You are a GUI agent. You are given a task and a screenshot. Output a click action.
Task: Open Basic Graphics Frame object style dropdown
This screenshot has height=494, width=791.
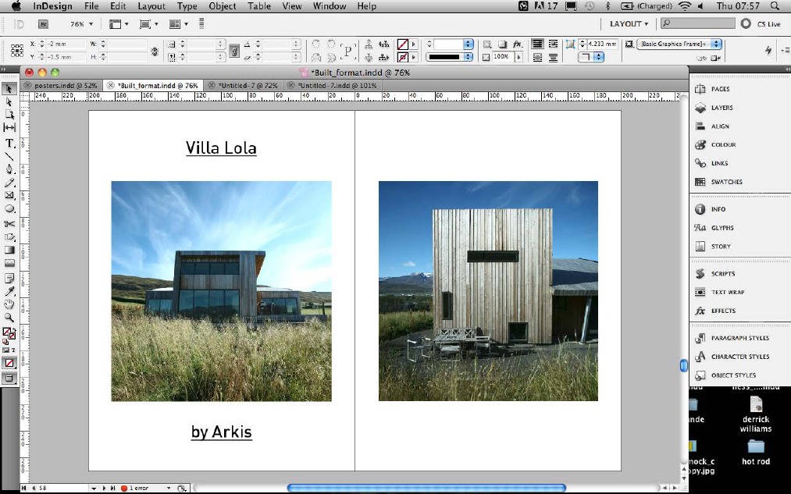point(716,44)
